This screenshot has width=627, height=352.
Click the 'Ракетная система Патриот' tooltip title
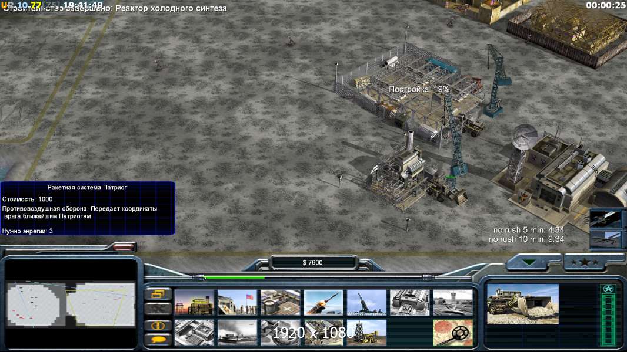pyautogui.click(x=87, y=187)
